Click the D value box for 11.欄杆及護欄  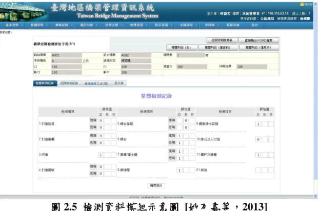(258, 155)
